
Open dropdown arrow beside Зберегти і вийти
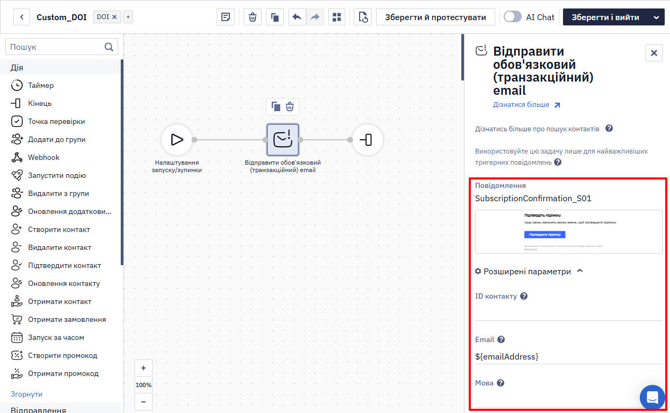(657, 17)
